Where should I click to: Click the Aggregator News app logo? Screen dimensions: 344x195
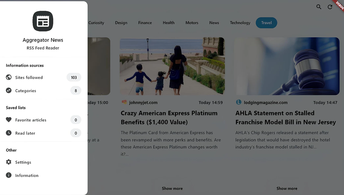click(43, 21)
